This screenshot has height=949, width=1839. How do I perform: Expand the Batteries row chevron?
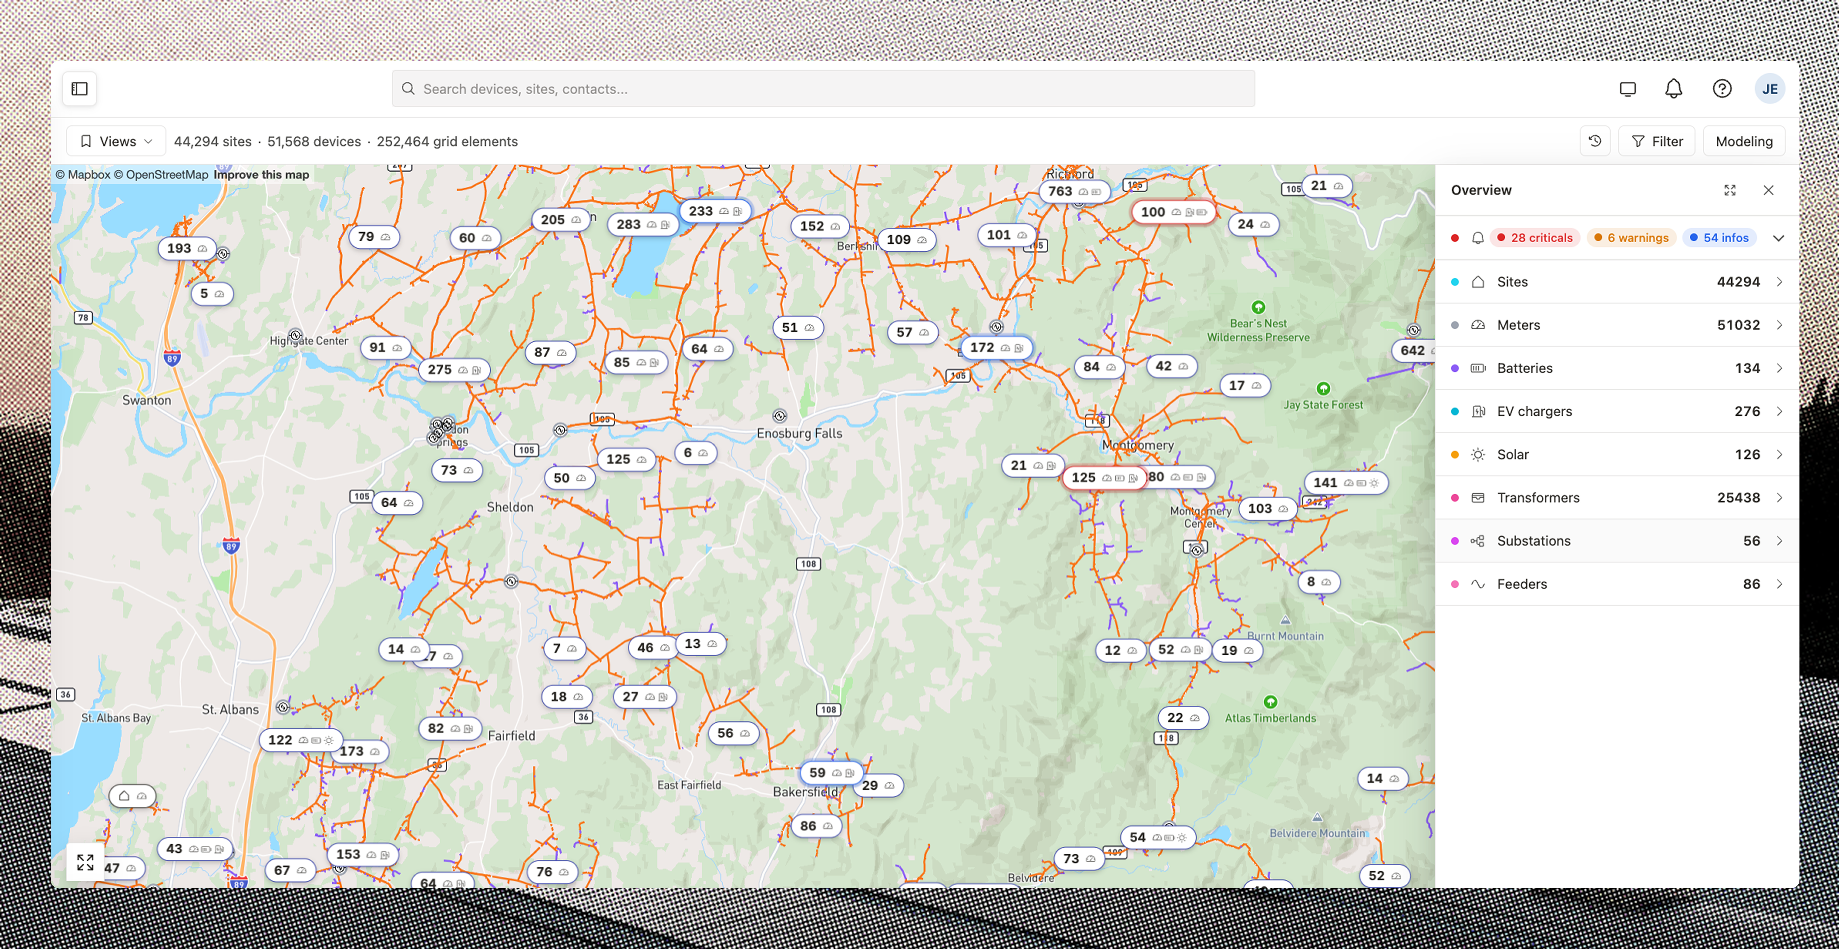(x=1779, y=368)
